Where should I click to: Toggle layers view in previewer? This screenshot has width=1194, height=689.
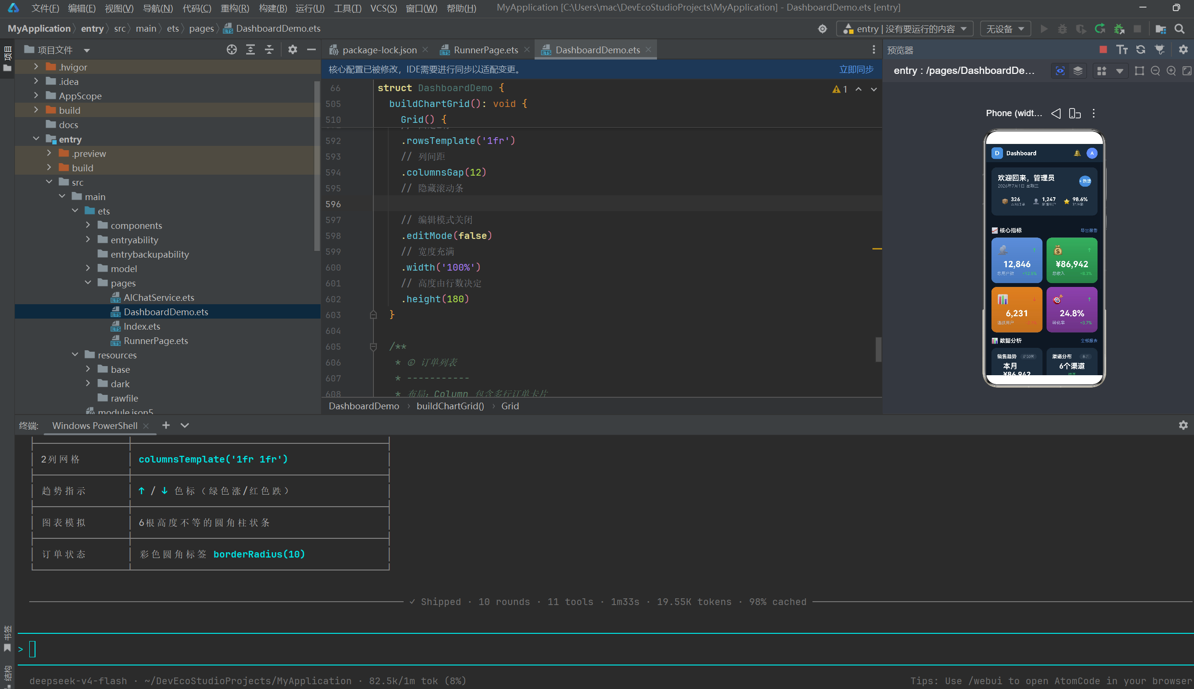[1078, 71]
